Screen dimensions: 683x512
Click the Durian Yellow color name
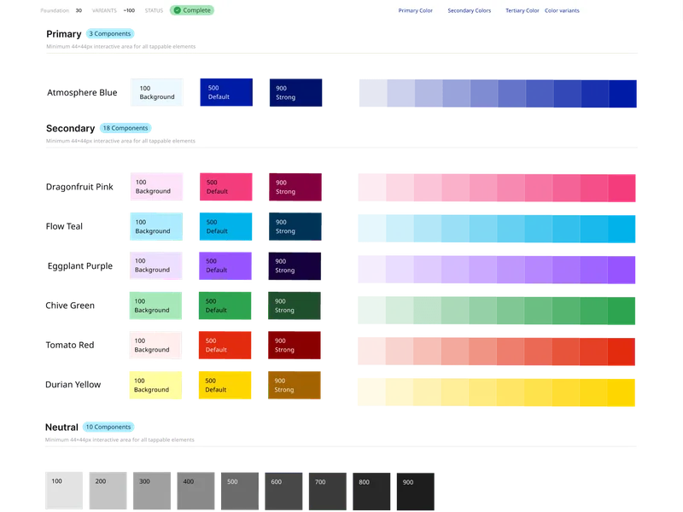(73, 385)
